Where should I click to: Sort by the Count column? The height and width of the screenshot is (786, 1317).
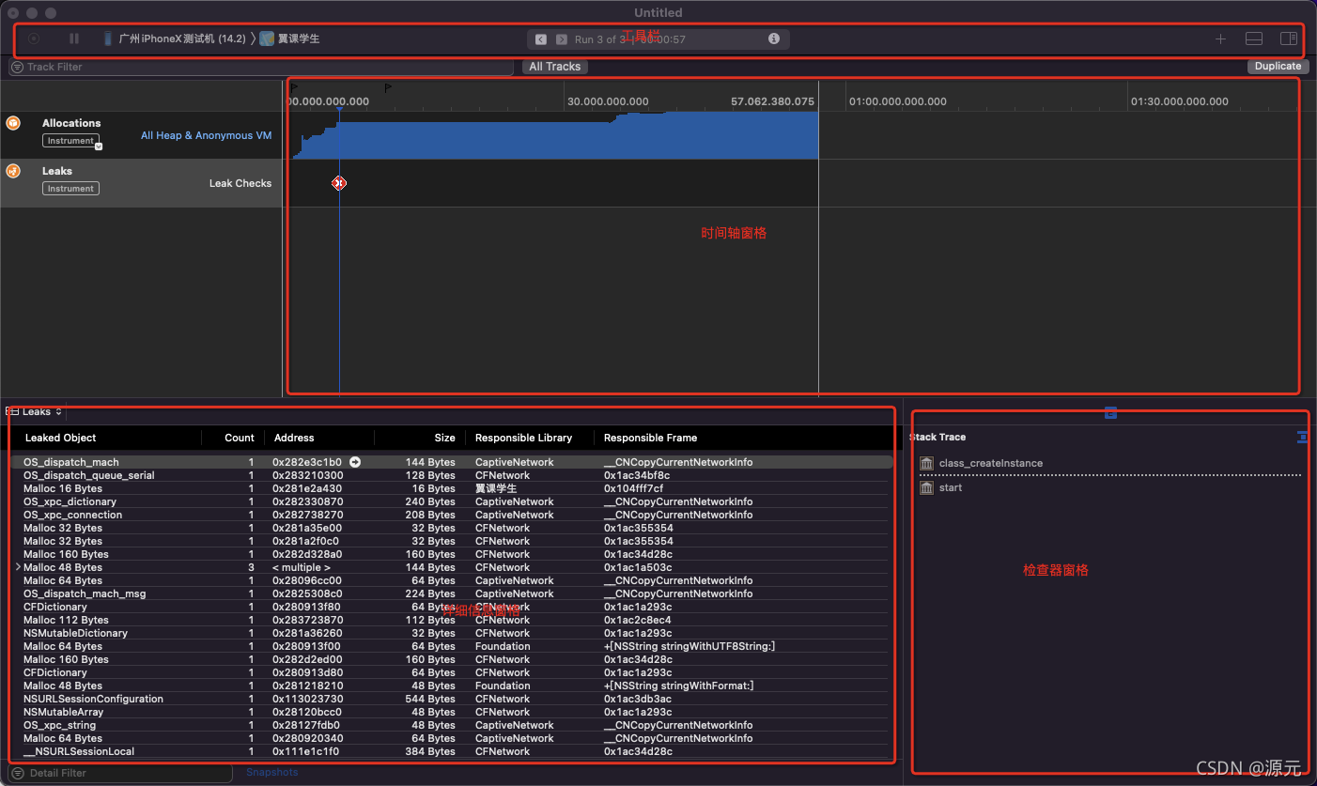click(240, 438)
